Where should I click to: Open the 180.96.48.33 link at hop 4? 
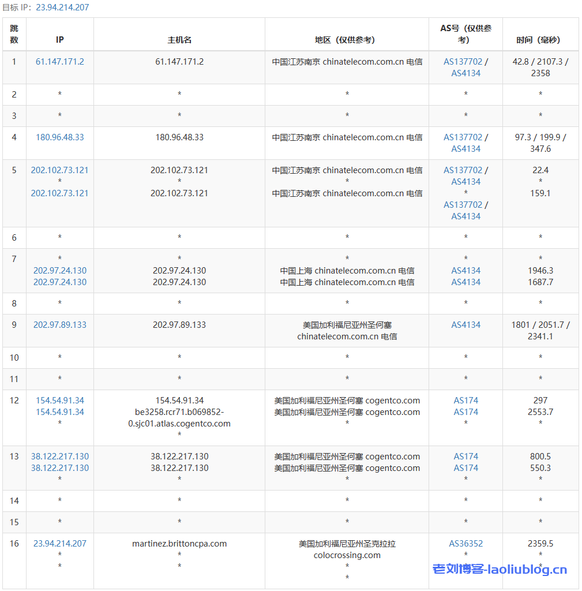[x=59, y=137]
